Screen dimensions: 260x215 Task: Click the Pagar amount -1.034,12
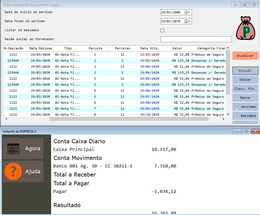coord(164,192)
